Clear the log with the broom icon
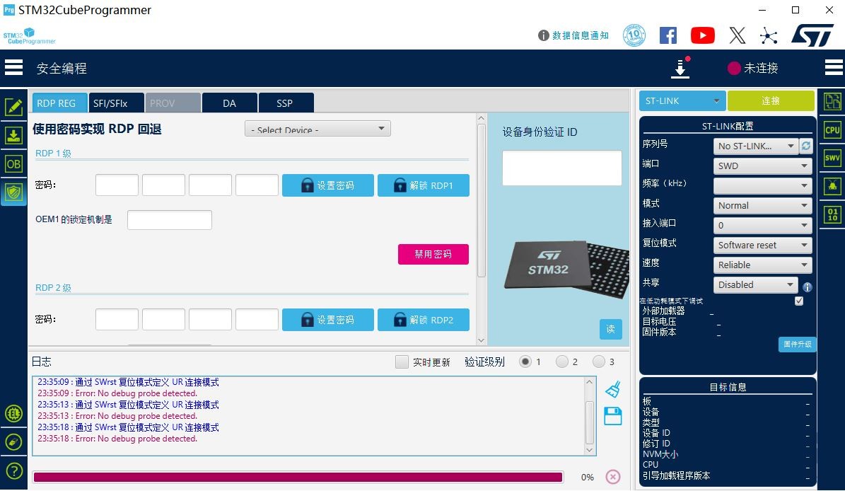Image resolution: width=845 pixels, height=491 pixels. click(x=613, y=389)
